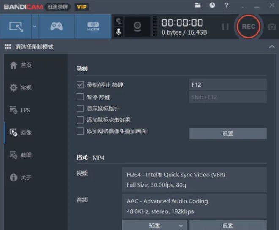Screen dimensions: 279x230
Task: Click the 0 bytes / 16.4GB text
Action: pyautogui.click(x=184, y=32)
